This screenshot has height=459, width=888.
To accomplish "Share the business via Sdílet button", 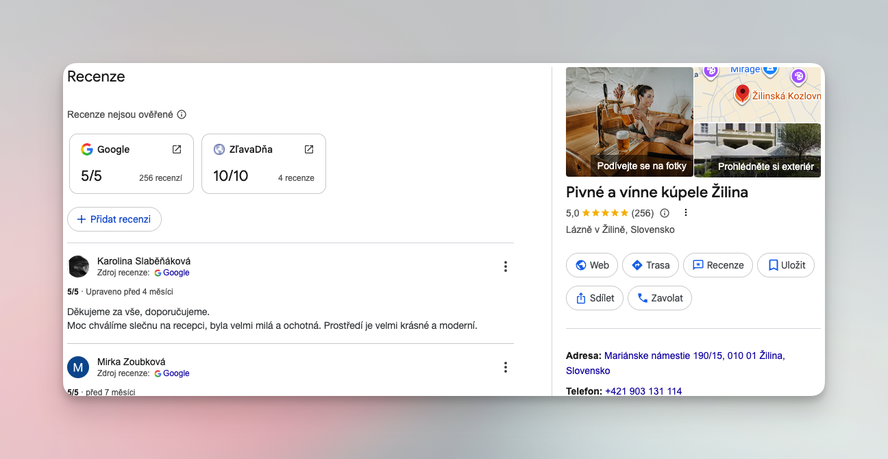I will (595, 298).
